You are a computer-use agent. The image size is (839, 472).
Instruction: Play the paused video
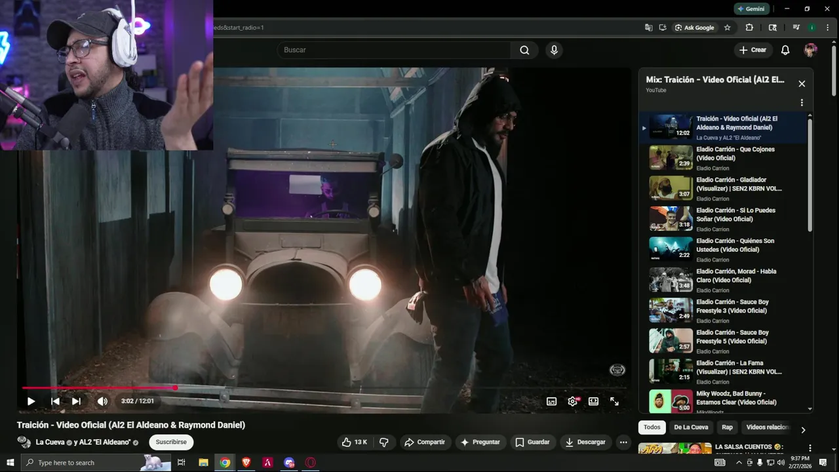[x=31, y=401]
